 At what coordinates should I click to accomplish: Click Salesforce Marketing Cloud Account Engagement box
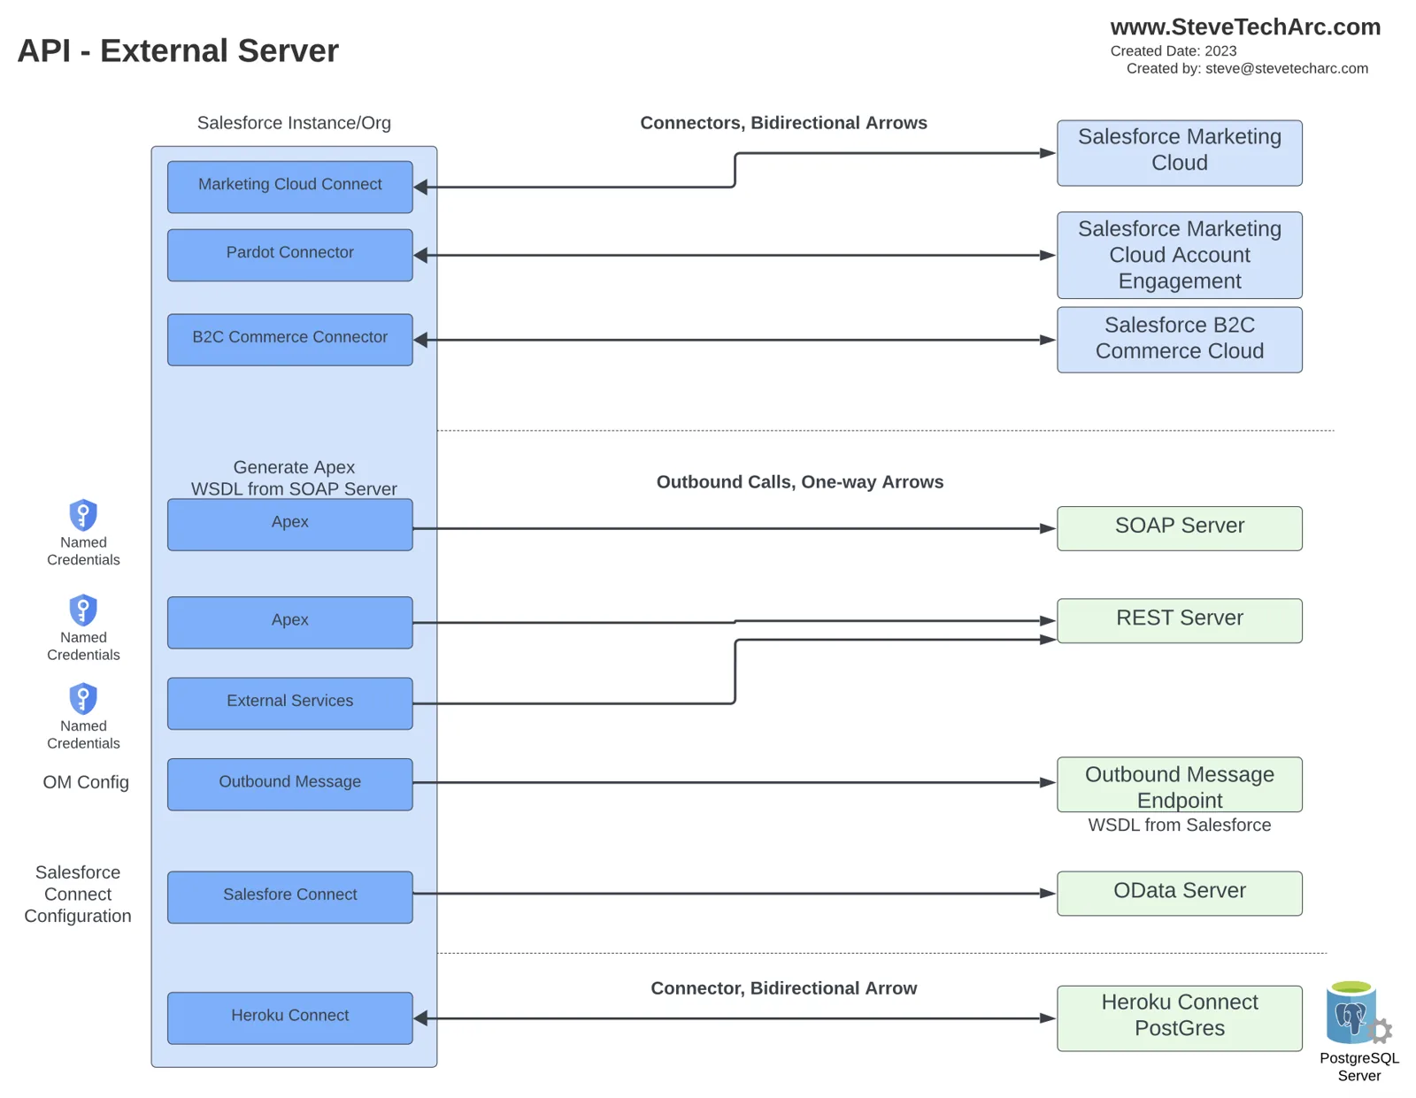[1180, 255]
